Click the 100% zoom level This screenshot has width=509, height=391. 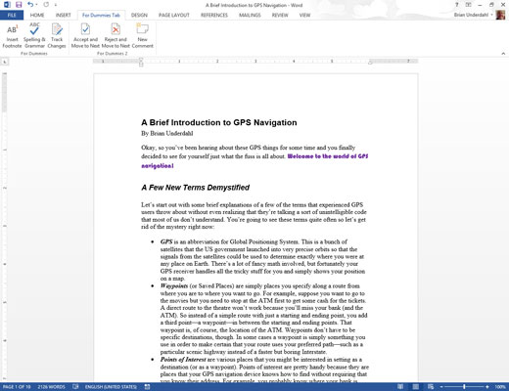point(500,387)
